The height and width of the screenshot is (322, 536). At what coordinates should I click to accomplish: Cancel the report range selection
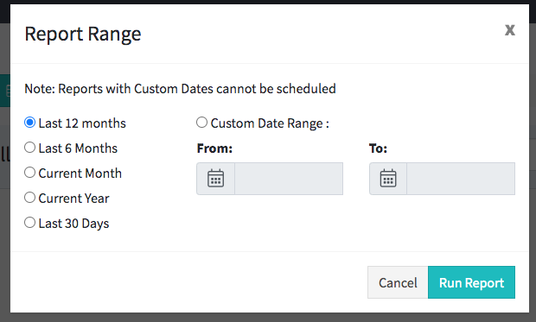(x=398, y=282)
